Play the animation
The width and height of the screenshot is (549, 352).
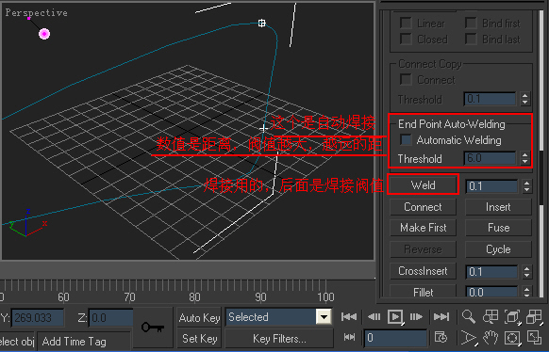pos(395,317)
